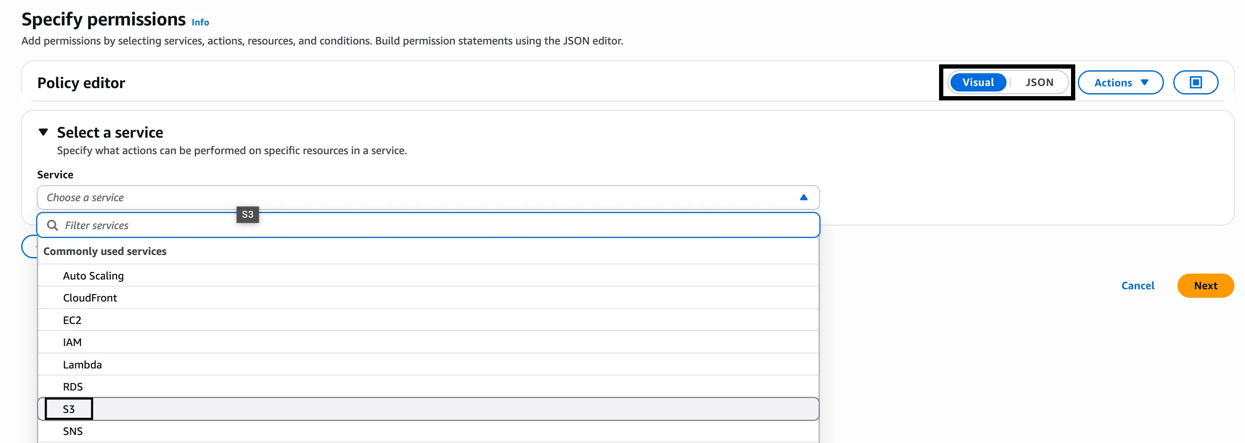This screenshot has height=443, width=1245.
Task: Collapse the Select a service section
Action: [44, 132]
